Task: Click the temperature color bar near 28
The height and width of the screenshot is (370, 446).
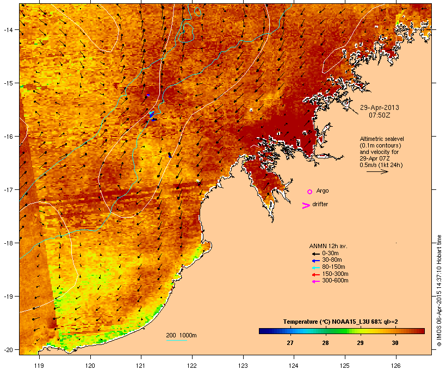Action: (x=325, y=331)
